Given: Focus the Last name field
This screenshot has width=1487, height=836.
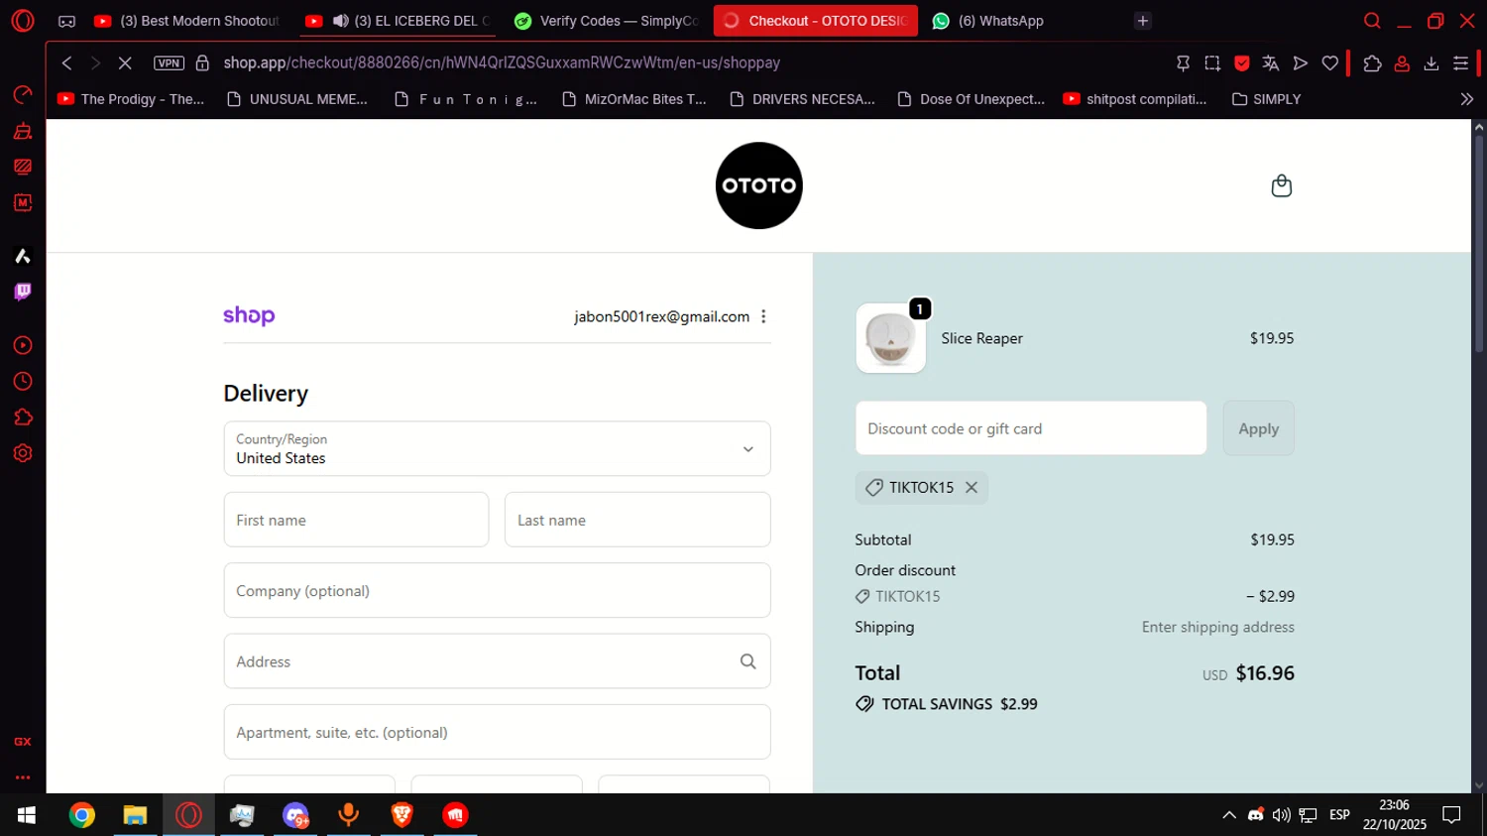Looking at the screenshot, I should click(x=637, y=520).
